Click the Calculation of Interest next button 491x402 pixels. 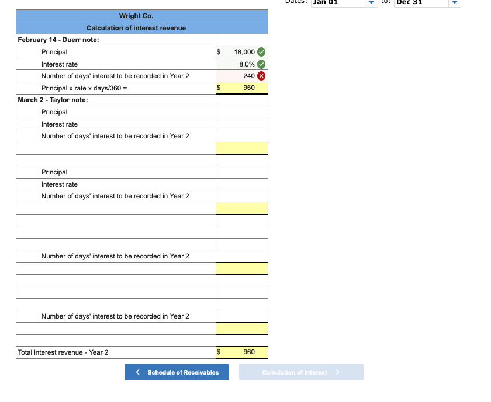point(301,372)
